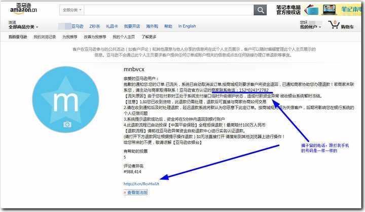Open the Z秒杀 deals link
The width and height of the screenshot is (365, 212).
pyautogui.click(x=94, y=26)
